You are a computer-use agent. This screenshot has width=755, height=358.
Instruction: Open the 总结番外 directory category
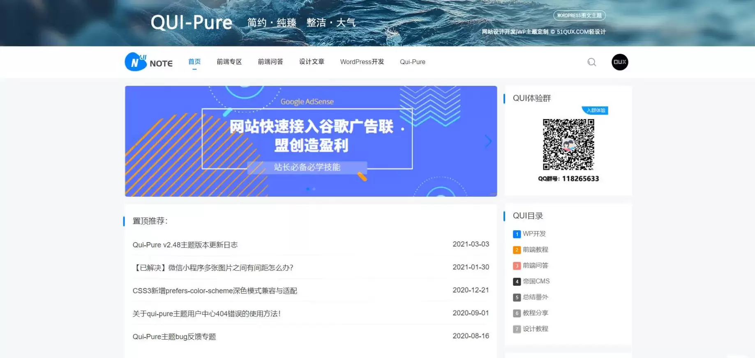pos(536,297)
